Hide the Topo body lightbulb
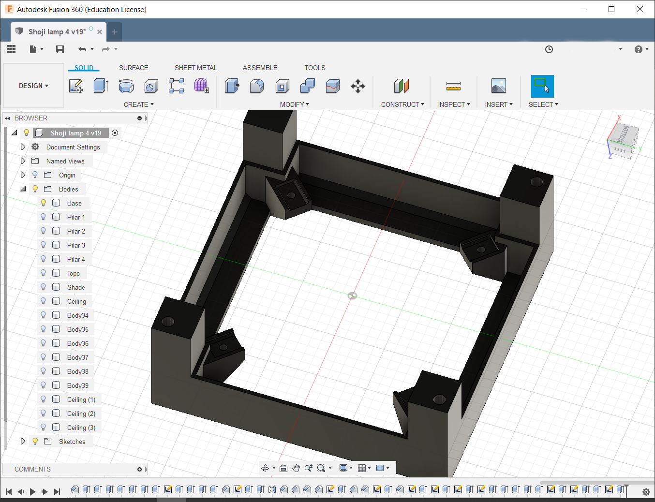Screen dimensions: 655x502 tap(44, 273)
